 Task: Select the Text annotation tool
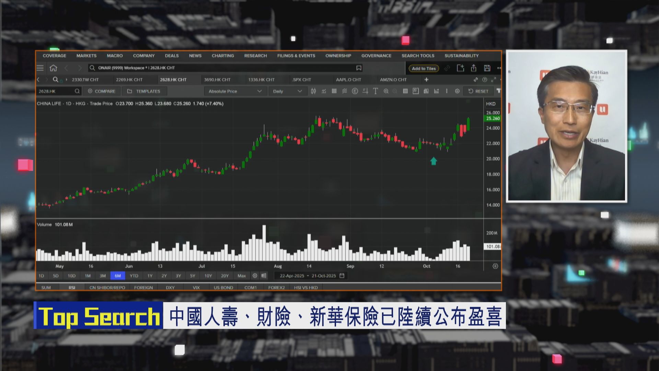click(375, 91)
